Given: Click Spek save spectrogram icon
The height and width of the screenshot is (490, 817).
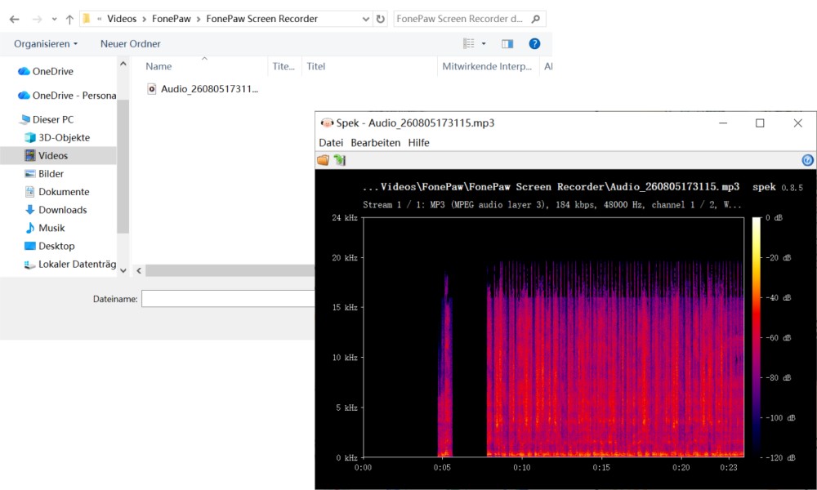Looking at the screenshot, I should pos(340,160).
